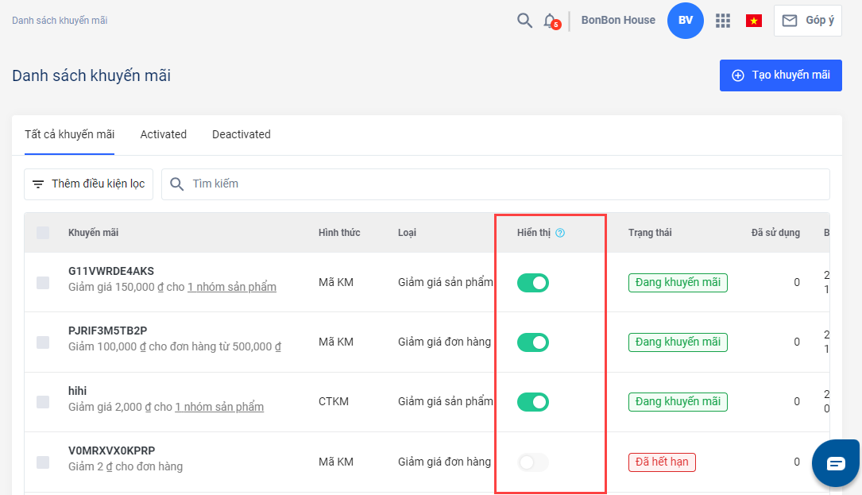Click the envelope icon in Góp ý

pos(789,21)
